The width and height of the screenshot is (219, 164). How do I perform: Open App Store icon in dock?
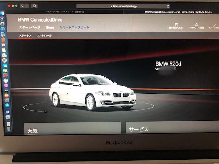[7, 105]
